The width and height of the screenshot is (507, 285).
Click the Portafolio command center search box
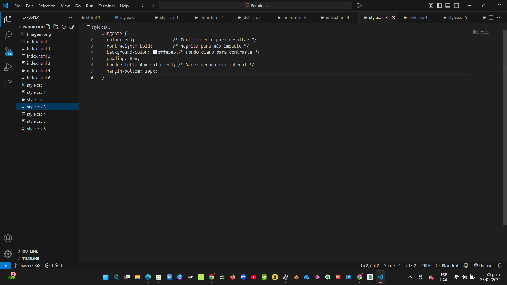(256, 6)
